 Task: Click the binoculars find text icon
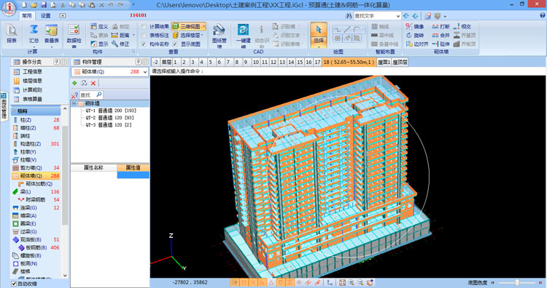[349, 16]
